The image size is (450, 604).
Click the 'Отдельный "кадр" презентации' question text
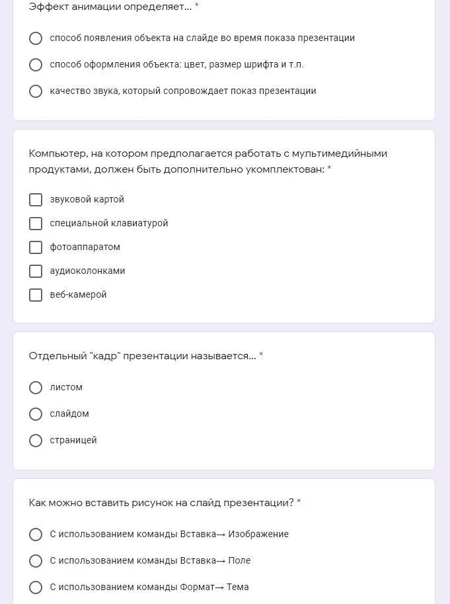tap(142, 355)
